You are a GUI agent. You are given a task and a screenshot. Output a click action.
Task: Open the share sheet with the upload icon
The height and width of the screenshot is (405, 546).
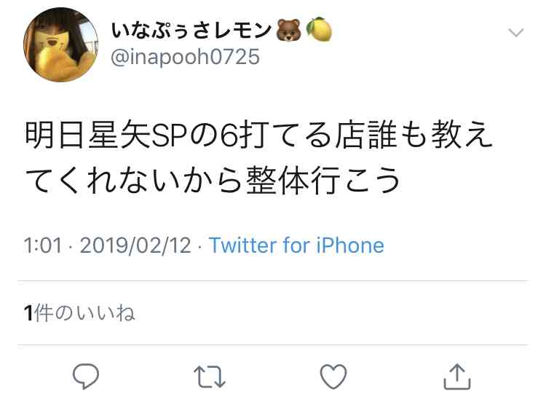pyautogui.click(x=457, y=377)
